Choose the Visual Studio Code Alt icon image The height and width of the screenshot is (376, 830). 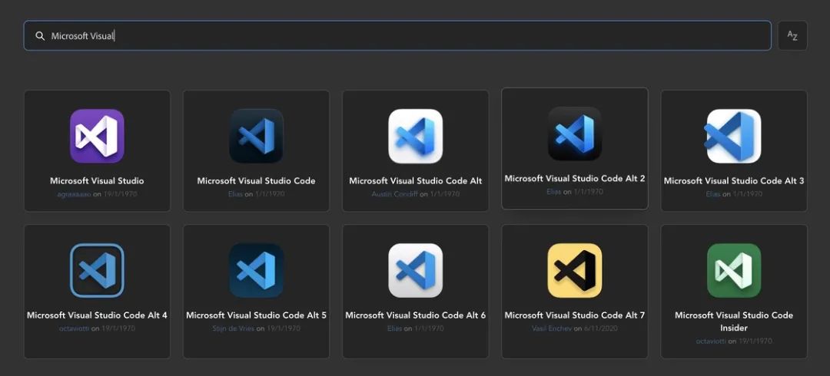(x=415, y=136)
